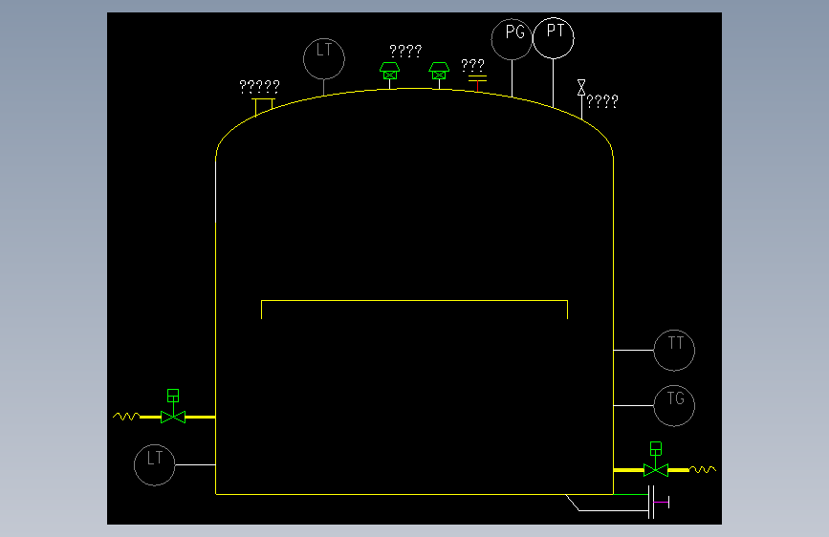Screen dimensions: 829x537
Task: Select the LT bubble on tank top
Action: click(324, 58)
